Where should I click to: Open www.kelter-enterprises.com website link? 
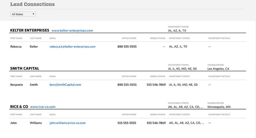click(x=72, y=30)
